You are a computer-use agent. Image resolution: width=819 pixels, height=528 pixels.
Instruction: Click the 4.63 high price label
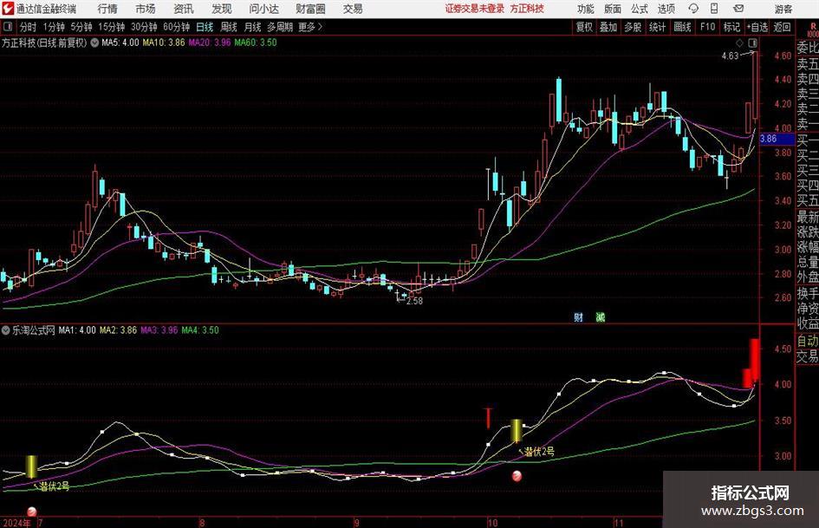click(x=730, y=55)
